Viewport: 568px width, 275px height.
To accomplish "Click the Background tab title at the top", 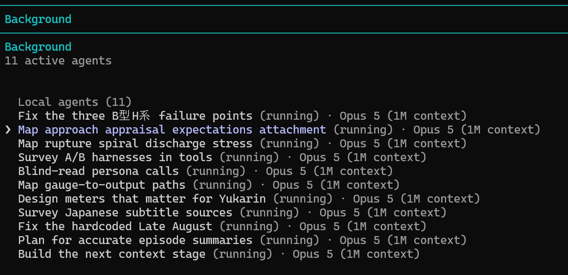I will [38, 19].
